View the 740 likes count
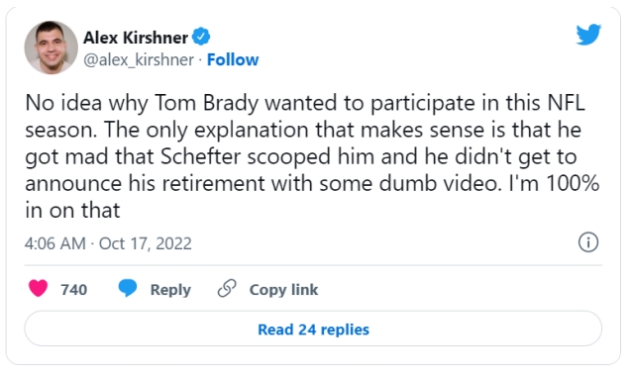 [73, 289]
